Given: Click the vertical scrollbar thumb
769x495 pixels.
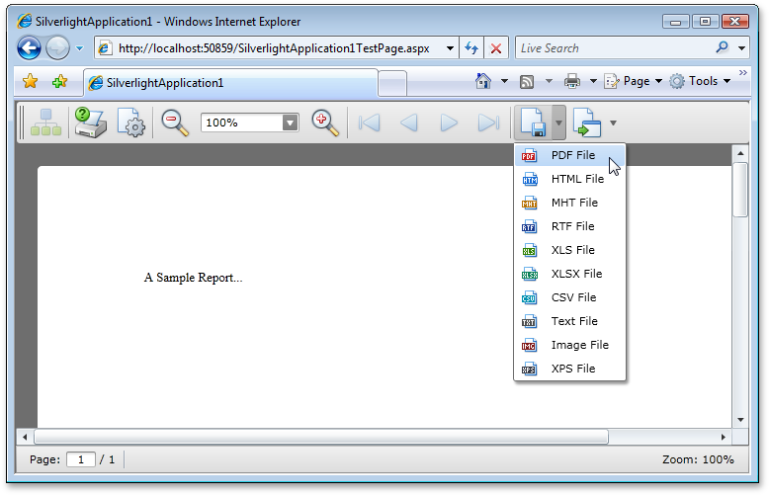Looking at the screenshot, I should pos(740,190).
